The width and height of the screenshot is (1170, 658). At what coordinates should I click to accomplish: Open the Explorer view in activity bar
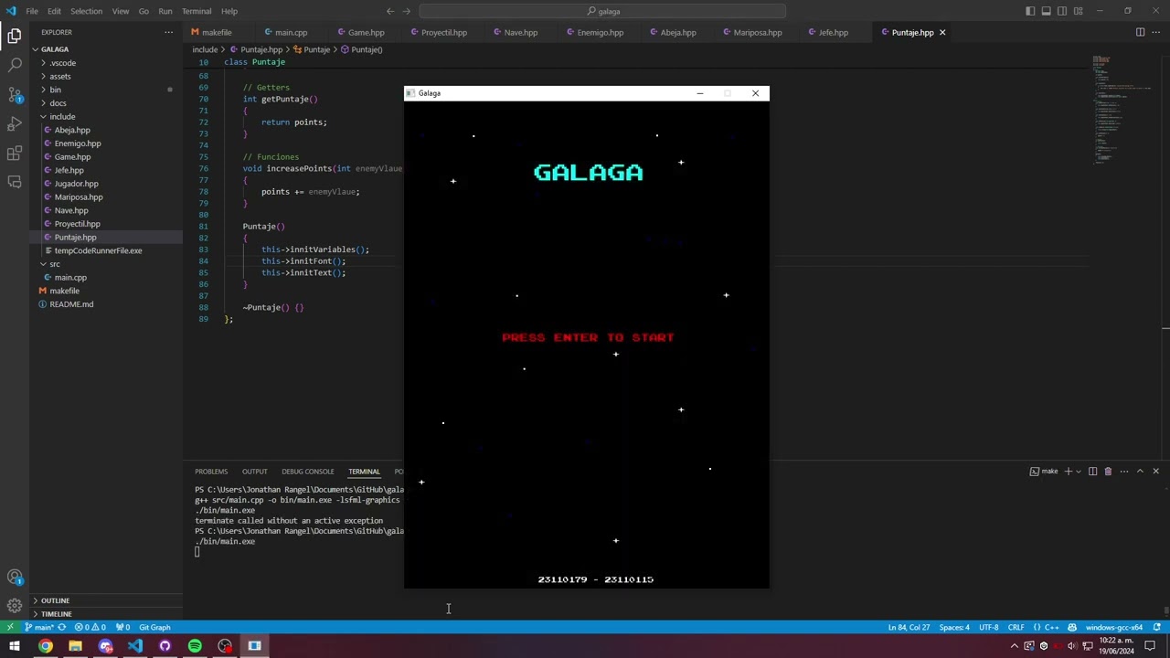(x=15, y=37)
